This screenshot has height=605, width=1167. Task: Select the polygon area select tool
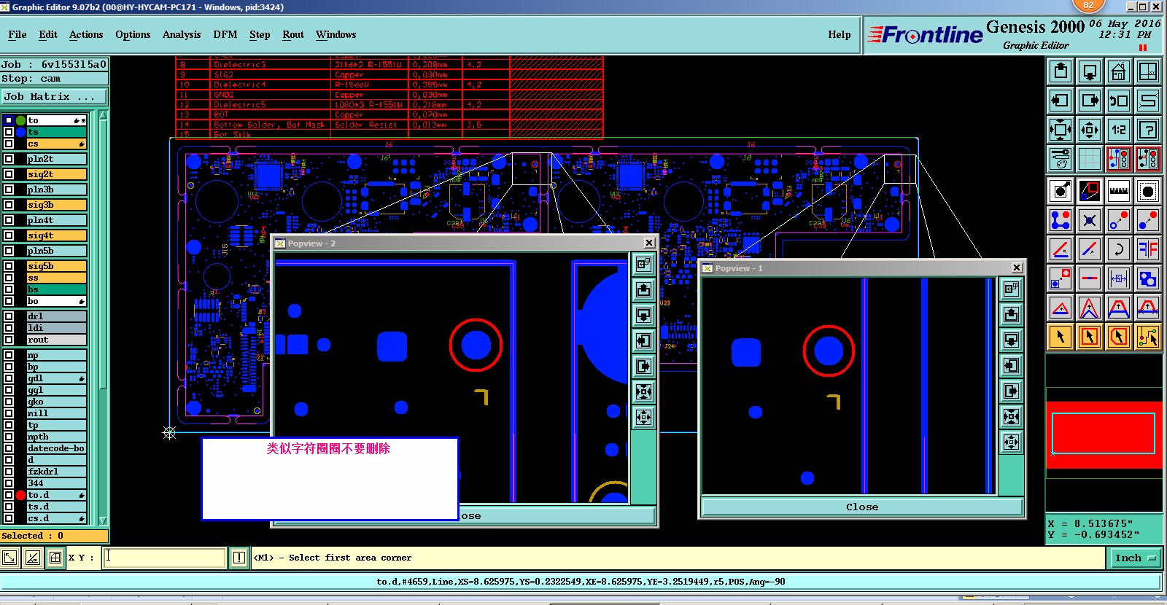pos(1119,337)
